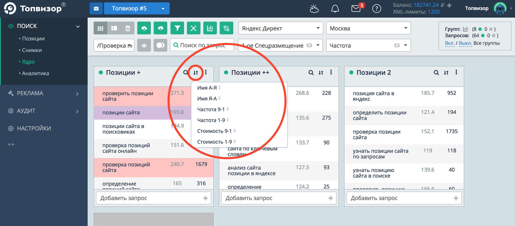Open the mail messages icon
The width and height of the screenshot is (515, 226).
[x=356, y=9]
